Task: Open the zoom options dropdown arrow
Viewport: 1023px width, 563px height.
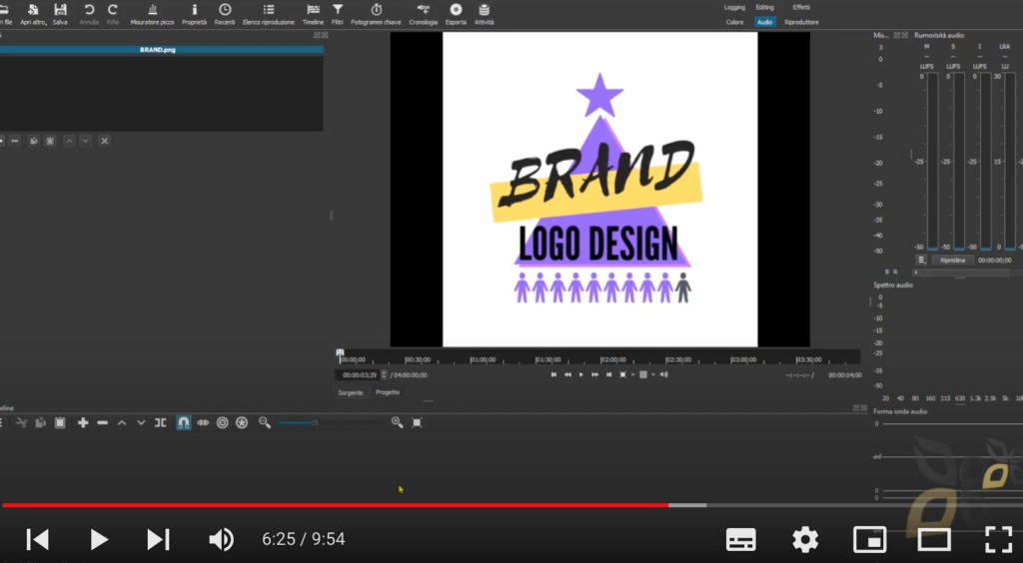Action: pyautogui.click(x=632, y=375)
